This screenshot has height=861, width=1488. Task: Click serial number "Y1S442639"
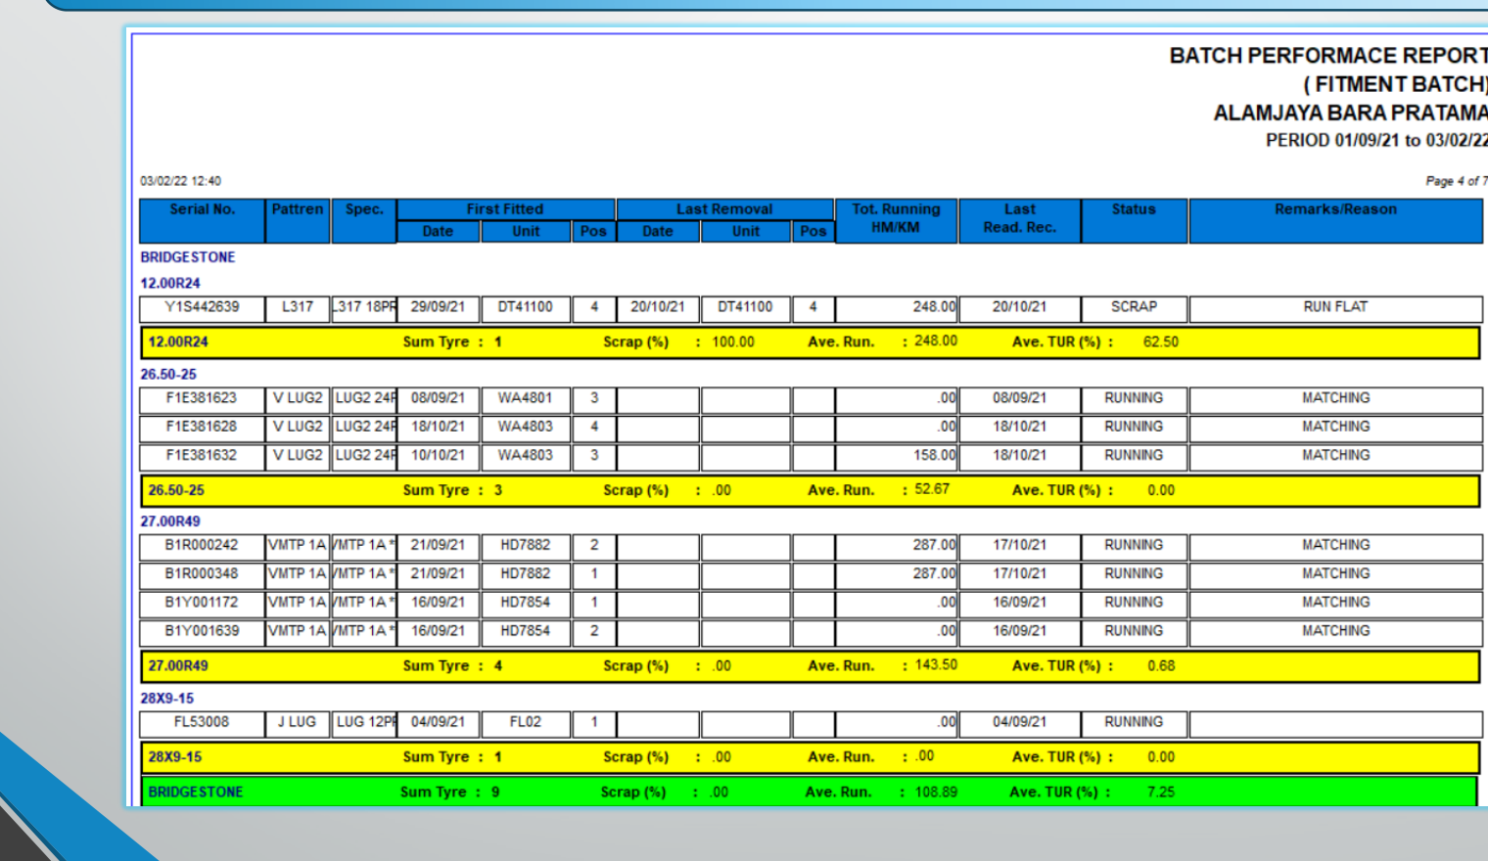tap(202, 307)
